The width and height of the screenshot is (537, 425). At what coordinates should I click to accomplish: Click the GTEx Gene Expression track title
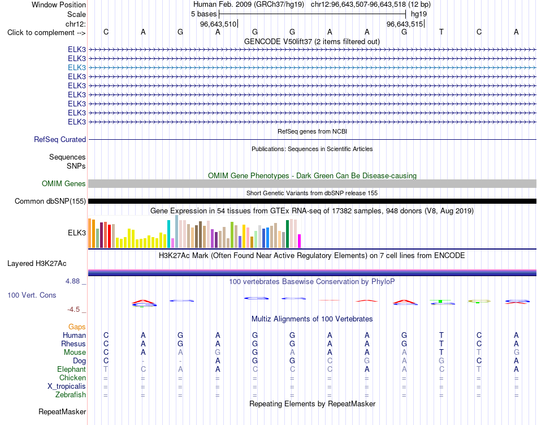coord(312,211)
